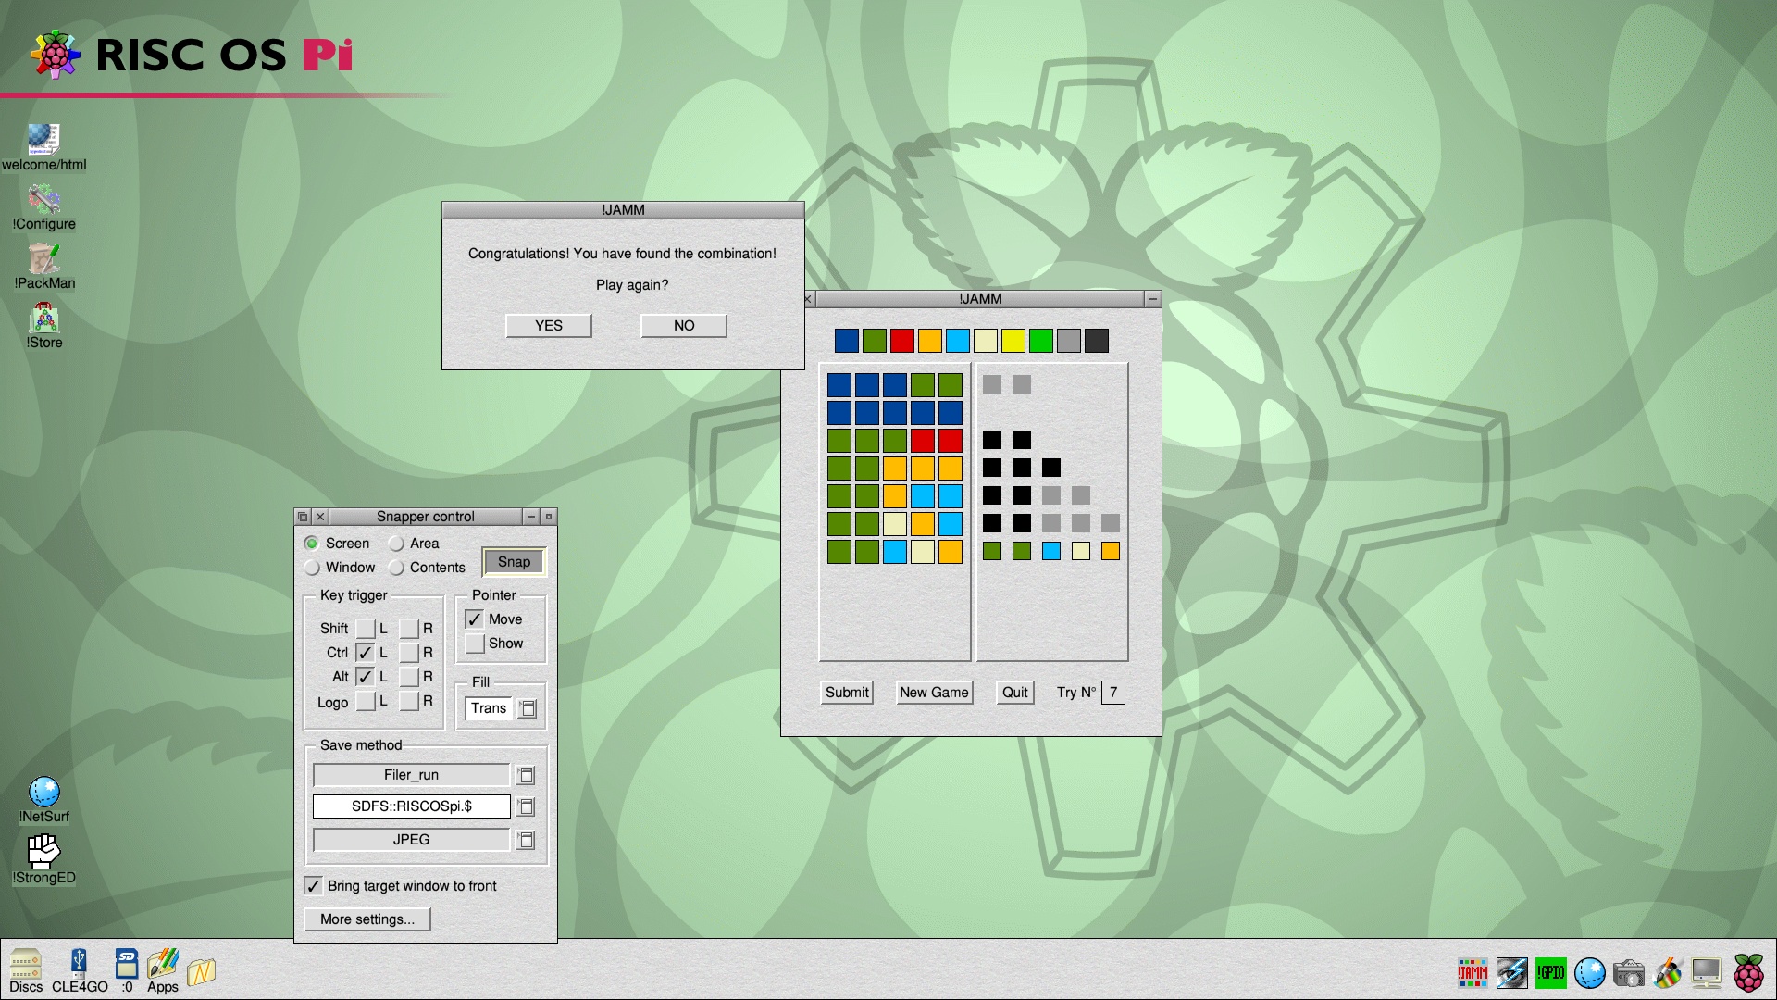Toggle the Logo R key trigger checkbox
Viewport: 1777px width, 1000px height.
[x=409, y=701]
